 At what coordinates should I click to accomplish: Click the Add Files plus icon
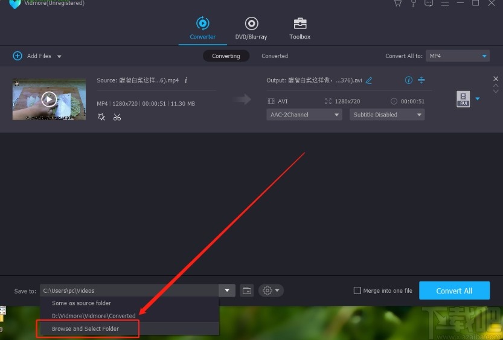pyautogui.click(x=18, y=56)
